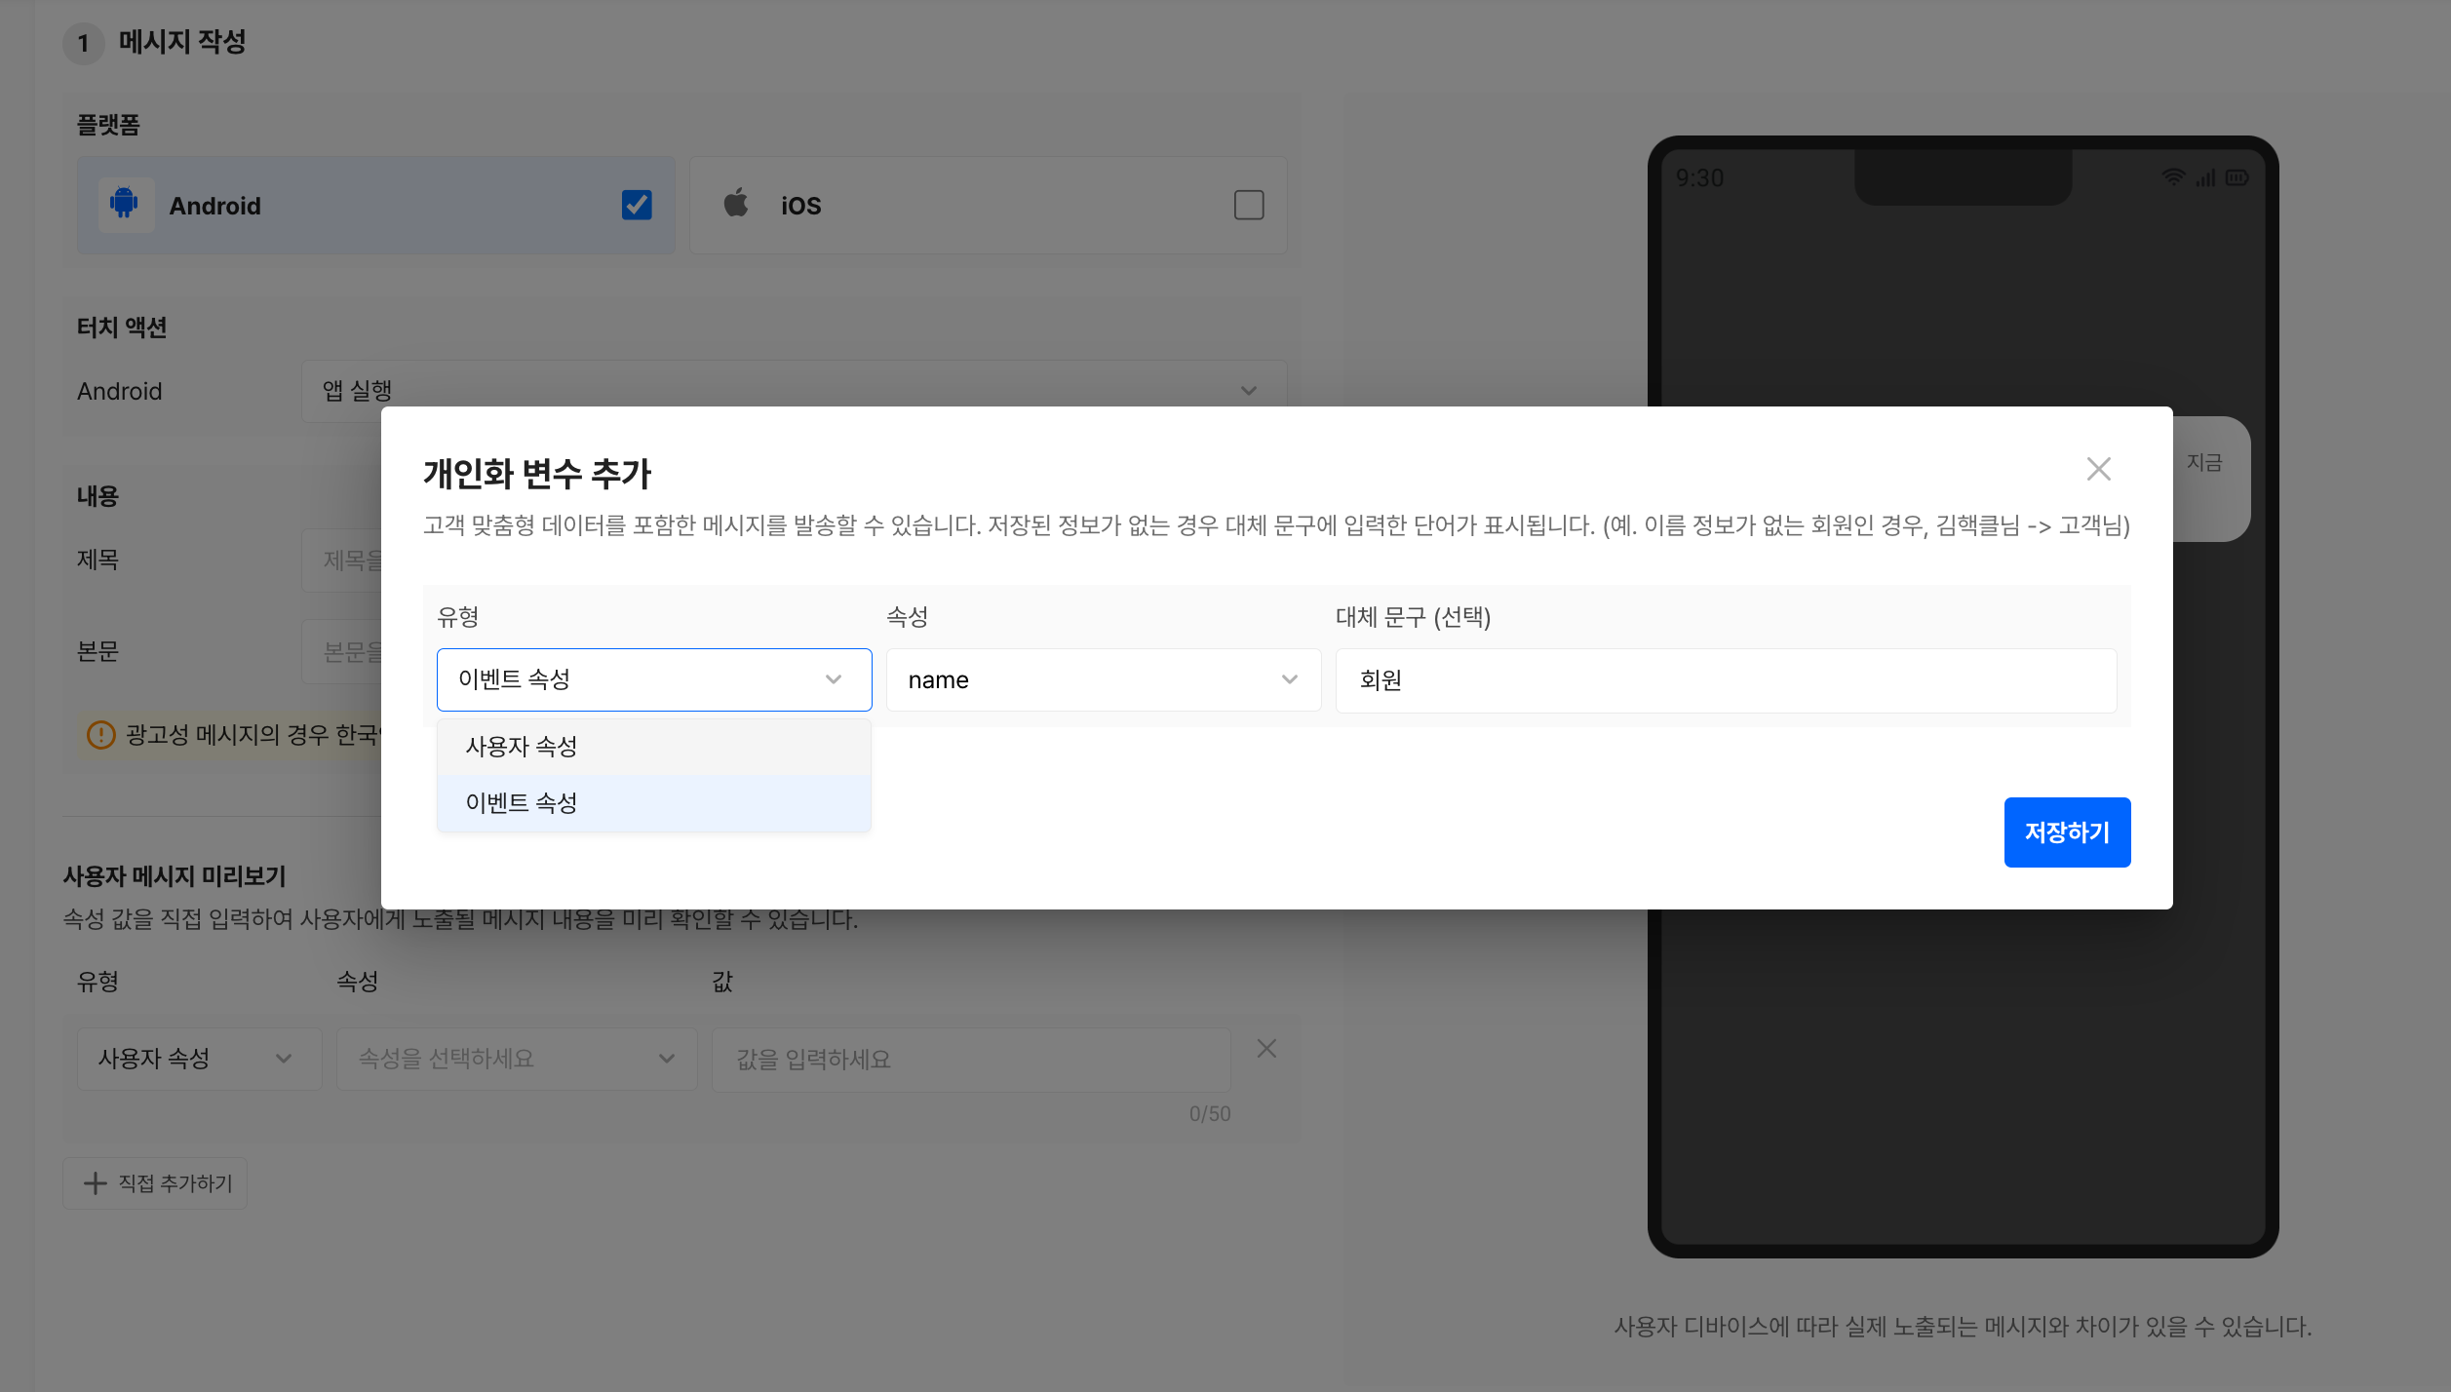Click the 저장하기 button
The height and width of the screenshot is (1392, 2451).
[2067, 832]
